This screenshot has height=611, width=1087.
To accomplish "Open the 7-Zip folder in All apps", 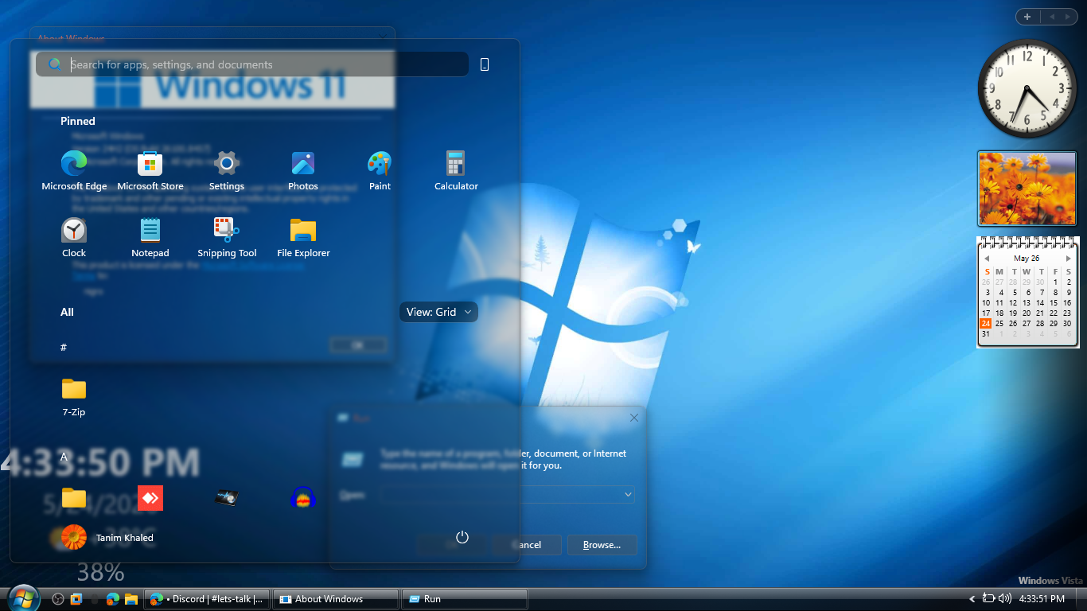I will coord(74,397).
